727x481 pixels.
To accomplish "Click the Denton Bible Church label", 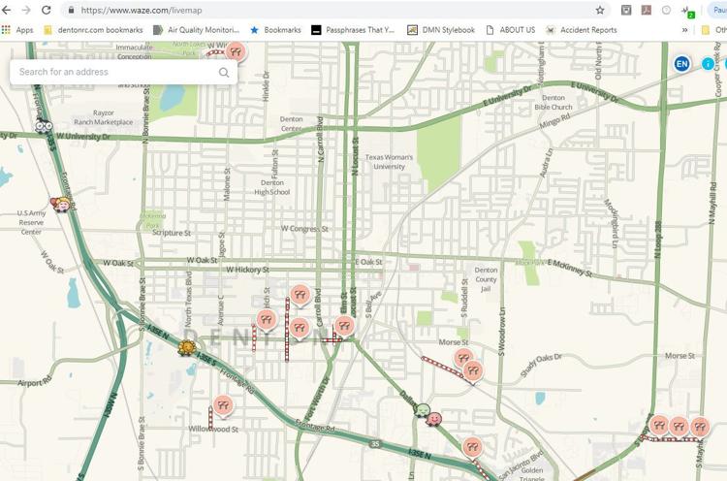I will (553, 102).
